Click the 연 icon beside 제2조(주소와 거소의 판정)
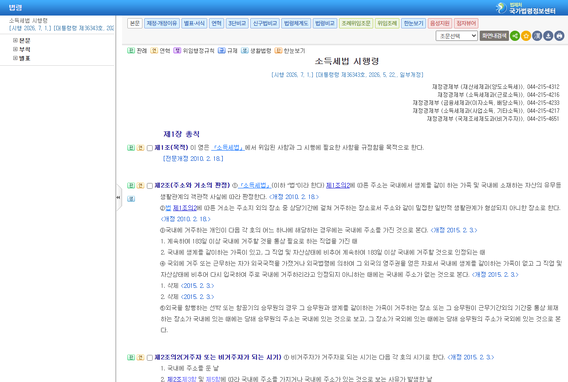The width and height of the screenshot is (568, 382). [140, 186]
